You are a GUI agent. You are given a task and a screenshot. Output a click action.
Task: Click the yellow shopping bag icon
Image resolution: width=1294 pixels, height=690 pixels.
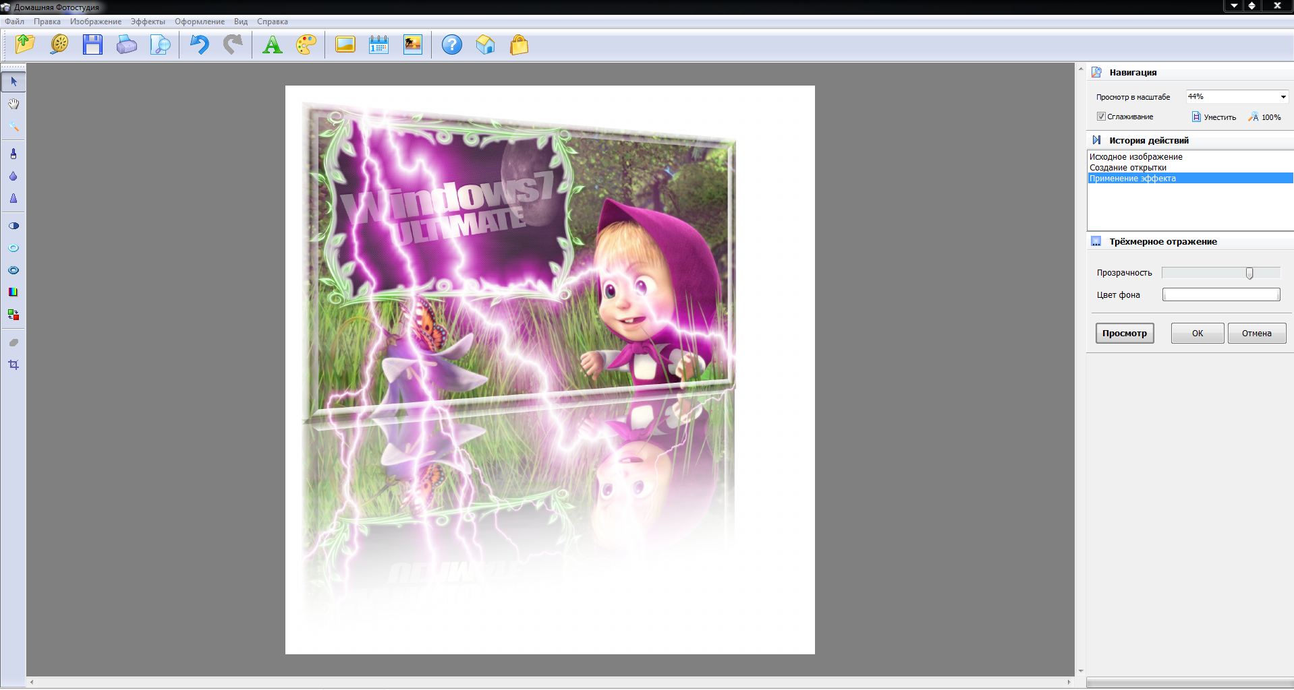coord(519,44)
